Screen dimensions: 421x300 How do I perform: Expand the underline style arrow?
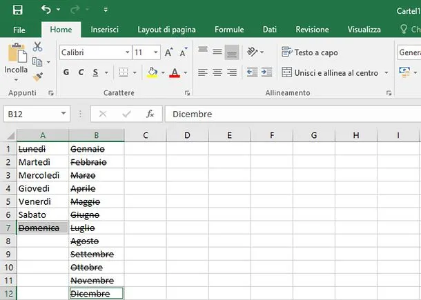click(106, 72)
